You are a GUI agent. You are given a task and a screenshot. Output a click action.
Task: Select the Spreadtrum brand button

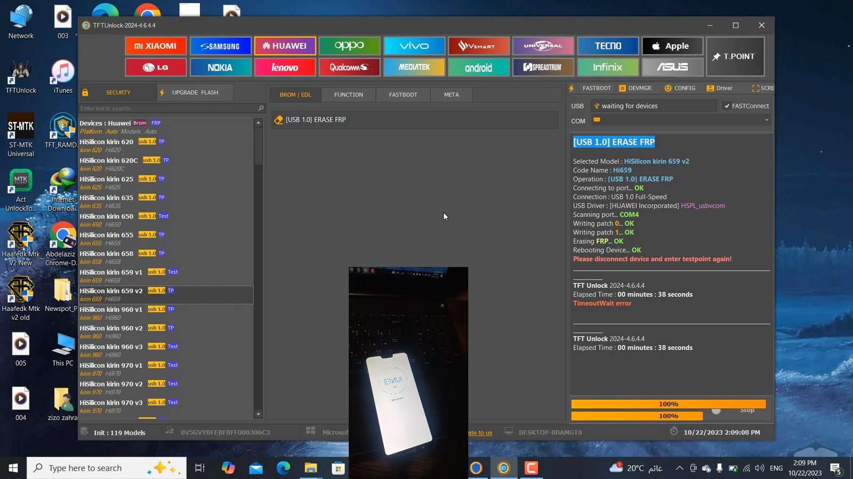coord(543,67)
